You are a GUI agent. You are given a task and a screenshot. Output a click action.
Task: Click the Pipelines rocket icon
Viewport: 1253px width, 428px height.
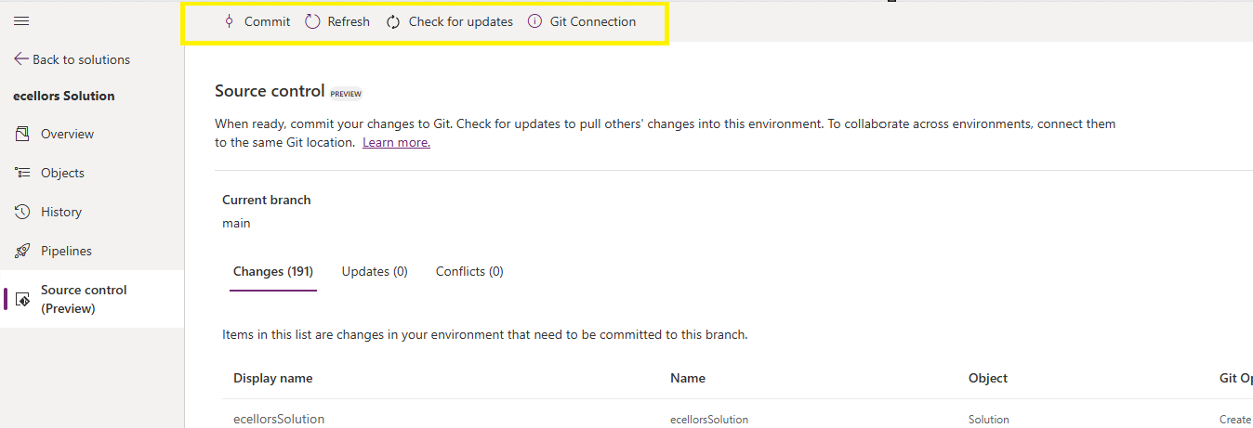(x=23, y=251)
